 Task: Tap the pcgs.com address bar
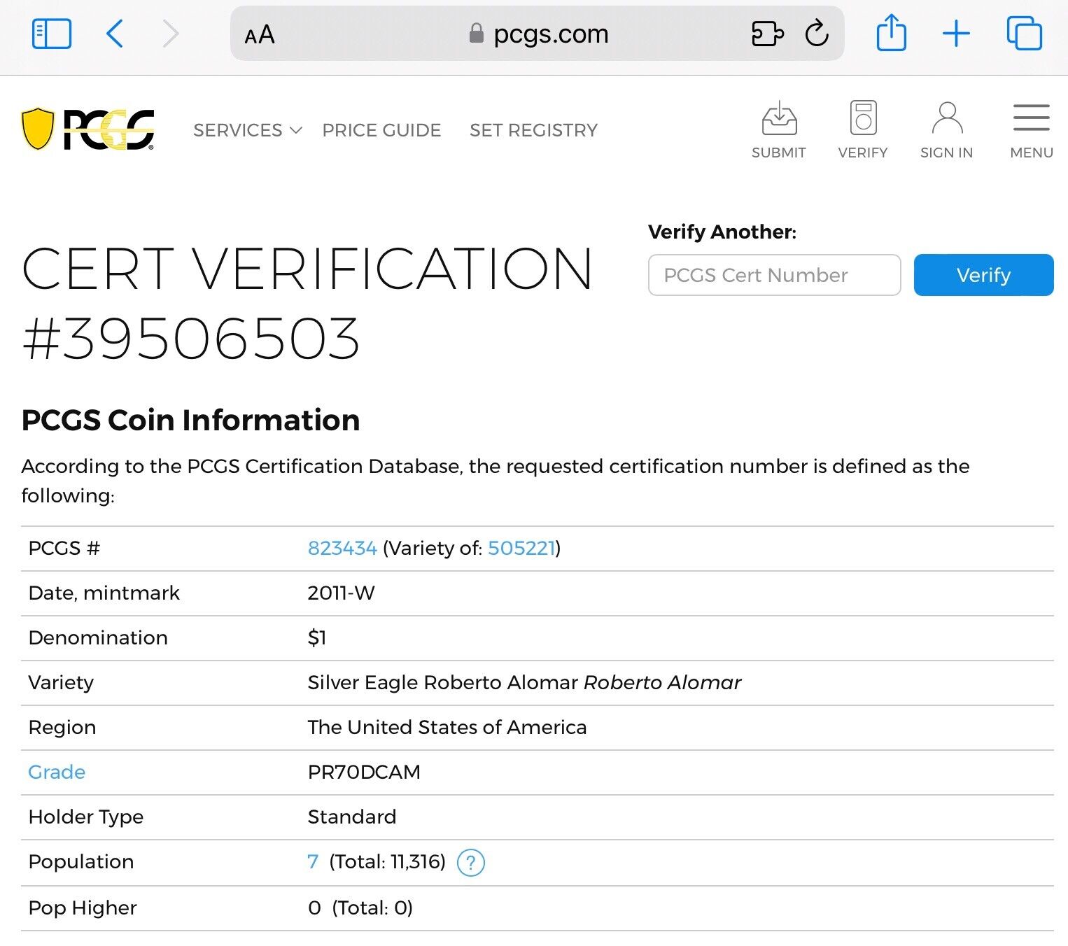coord(537,34)
